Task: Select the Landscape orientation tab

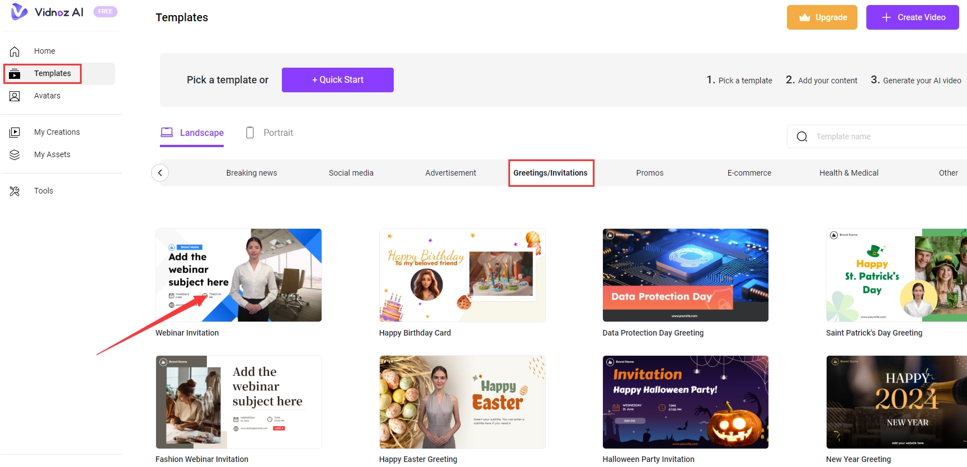Action: pos(192,133)
